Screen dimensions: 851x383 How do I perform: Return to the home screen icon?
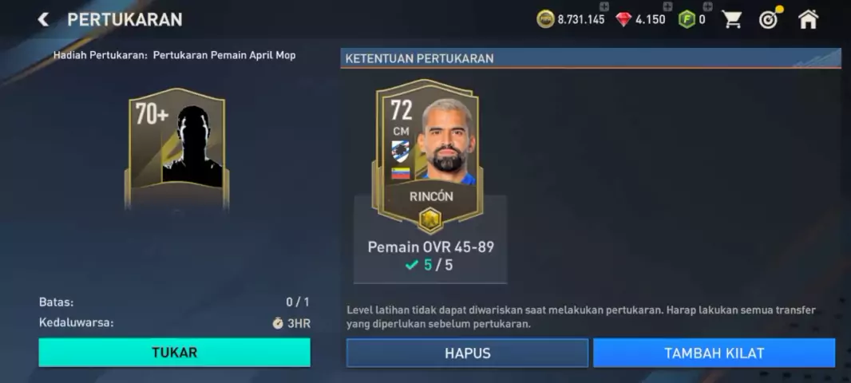click(808, 19)
